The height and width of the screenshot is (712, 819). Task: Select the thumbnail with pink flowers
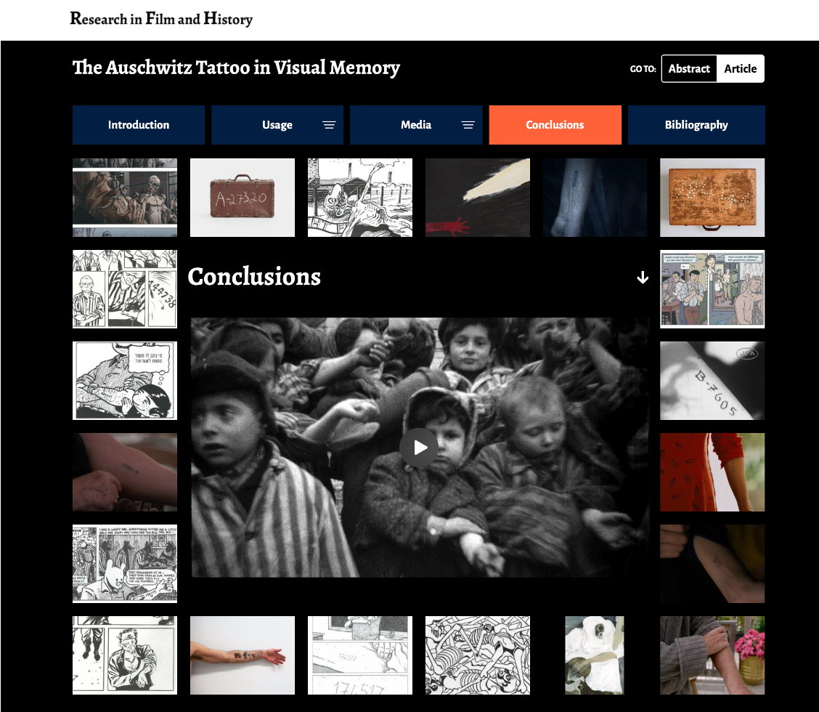click(712, 655)
